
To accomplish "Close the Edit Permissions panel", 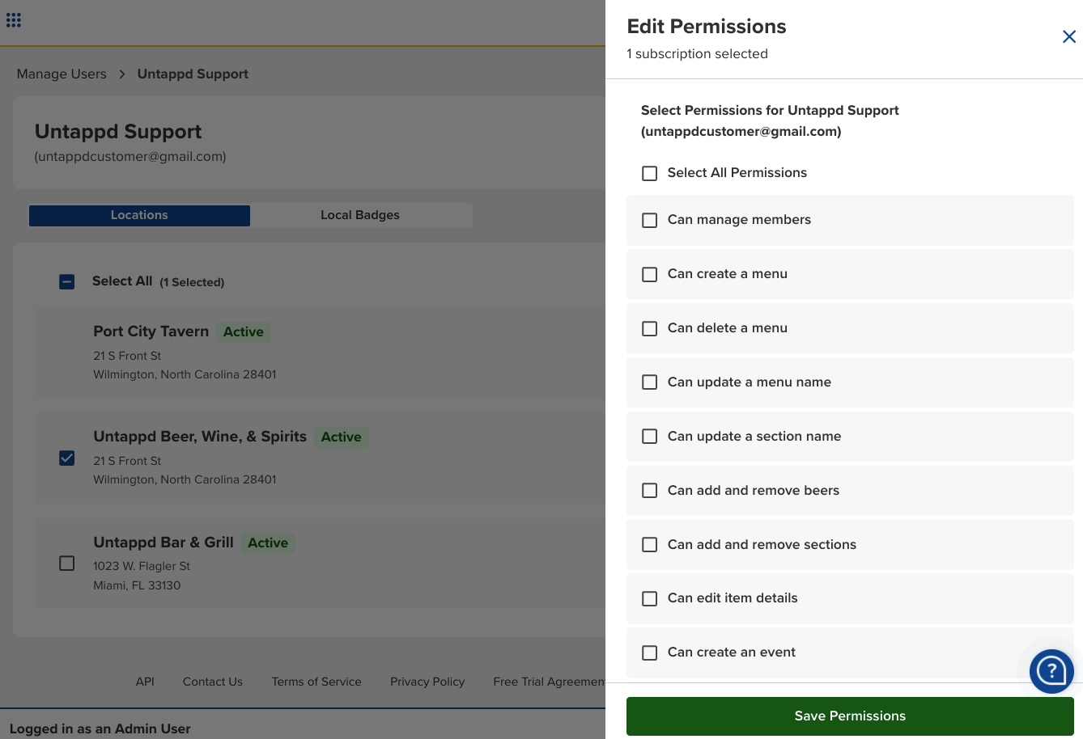I will [x=1068, y=36].
